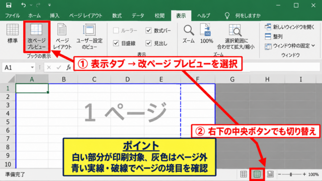Select column D header
Screen dimensions: 322x181
127,79
